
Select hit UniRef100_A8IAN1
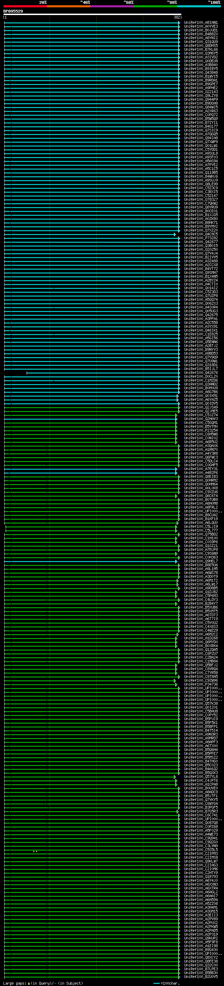click(201, 23)
